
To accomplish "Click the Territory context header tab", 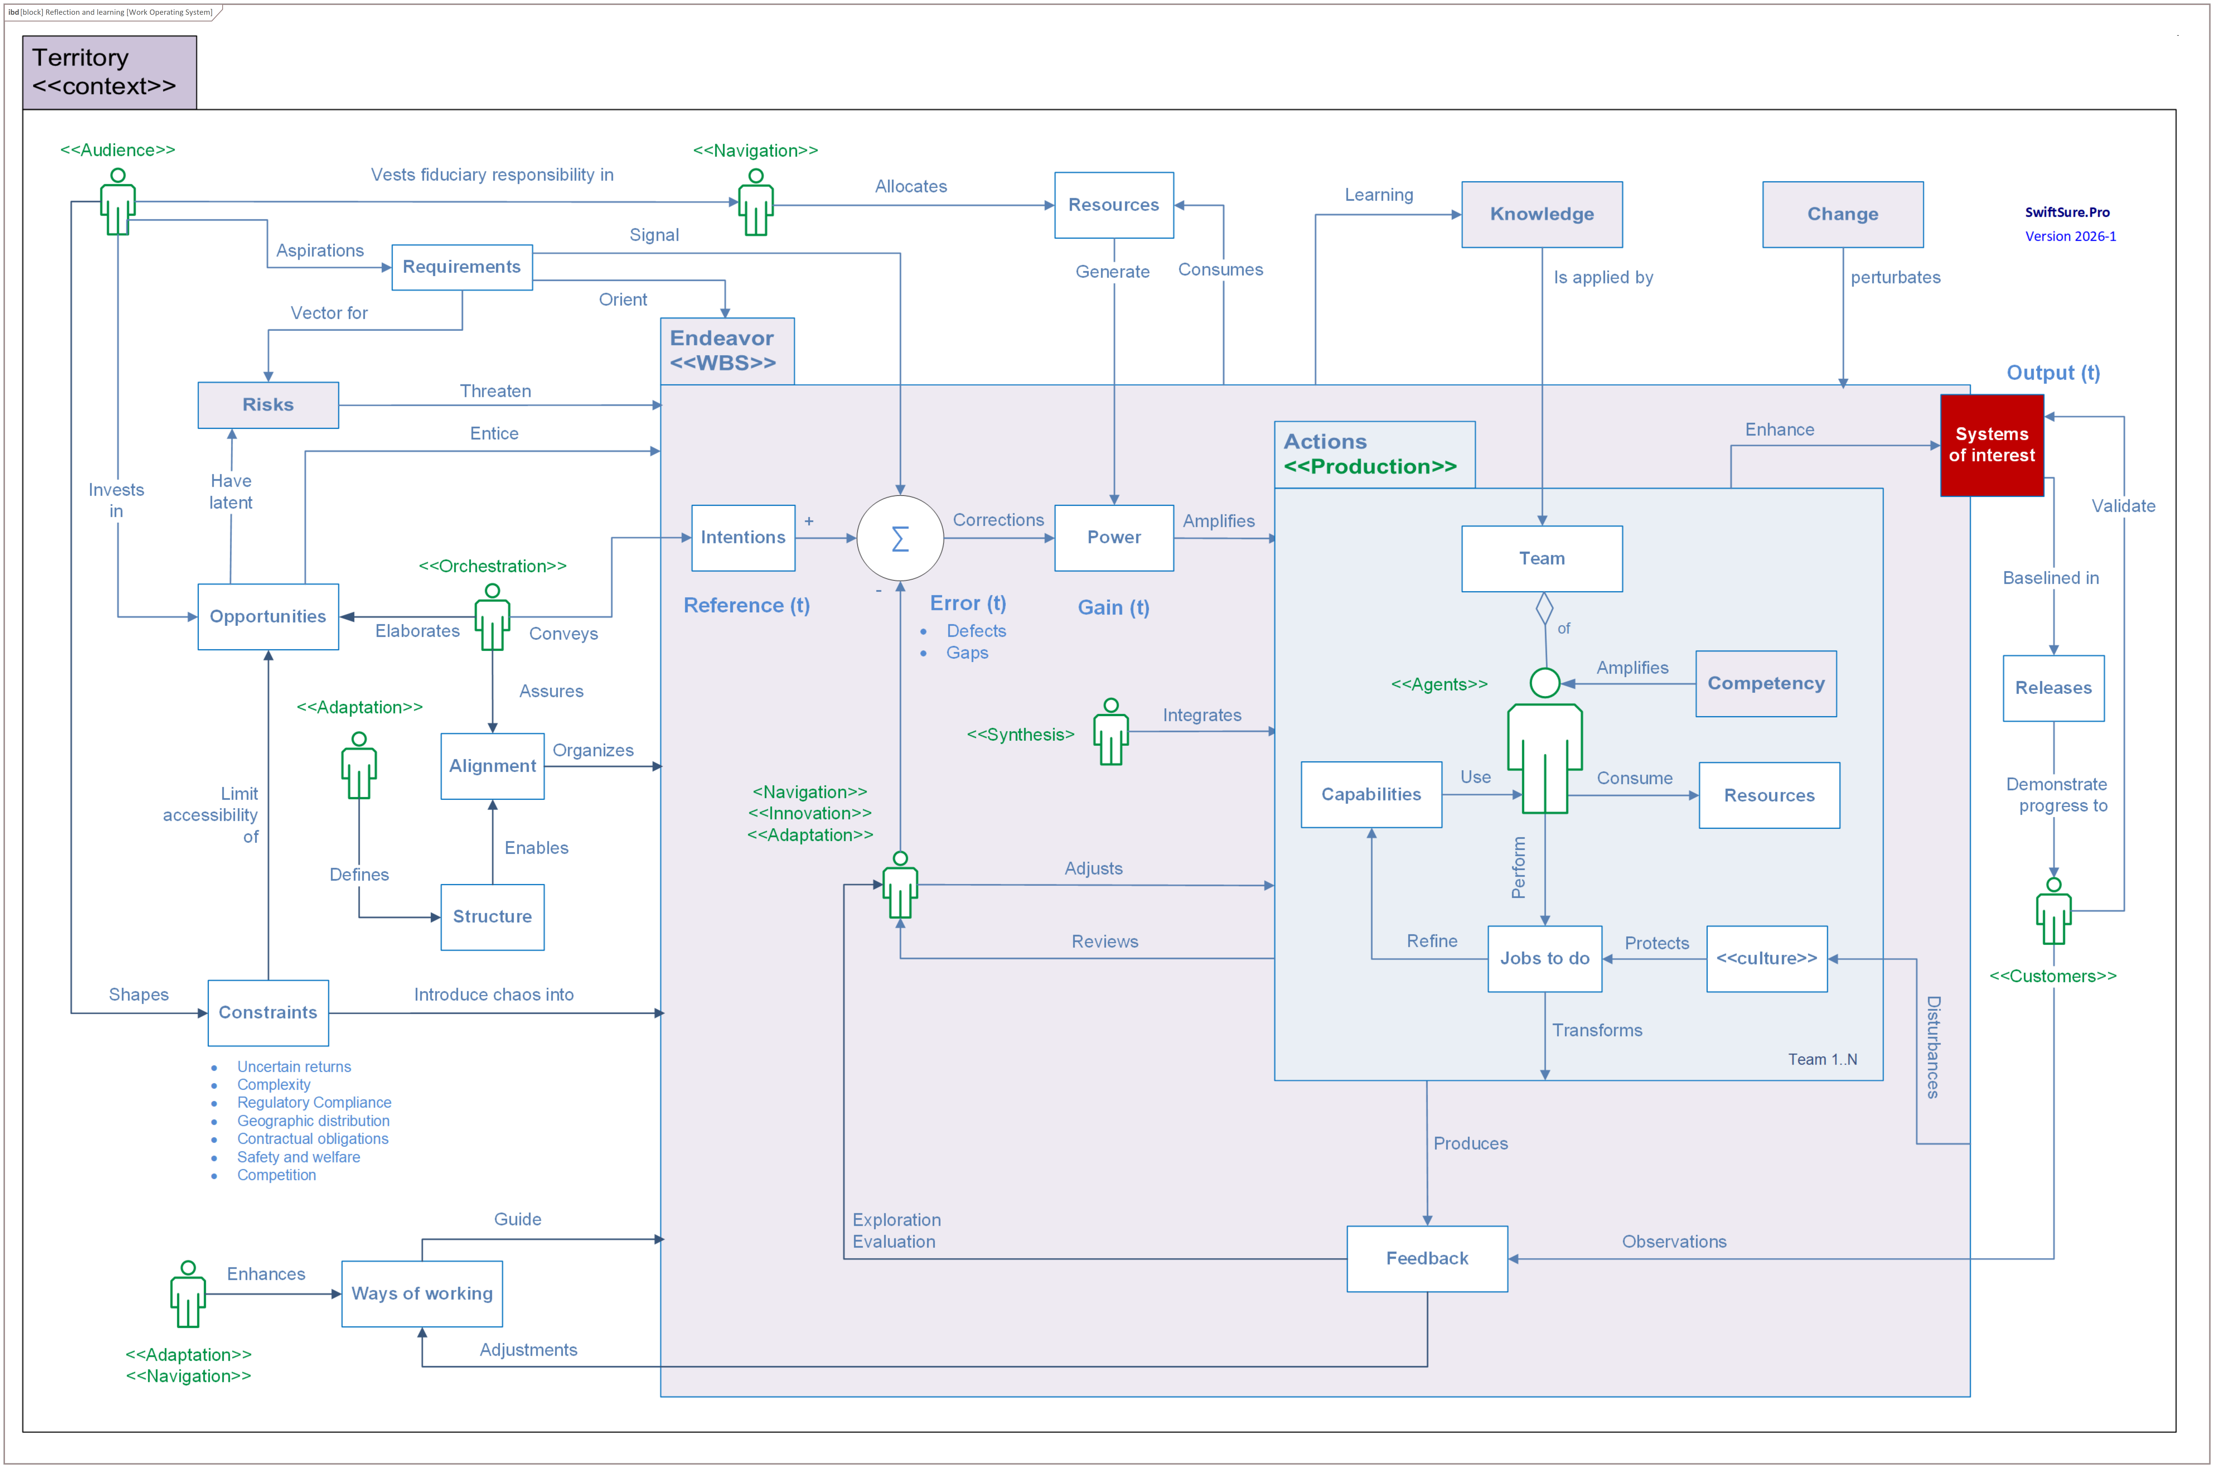I will point(110,72).
